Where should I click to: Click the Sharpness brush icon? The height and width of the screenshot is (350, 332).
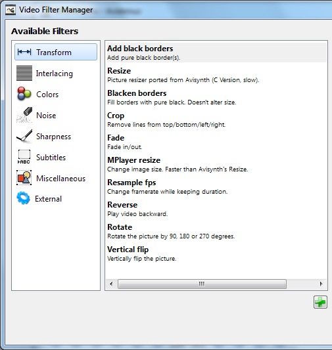(x=24, y=136)
